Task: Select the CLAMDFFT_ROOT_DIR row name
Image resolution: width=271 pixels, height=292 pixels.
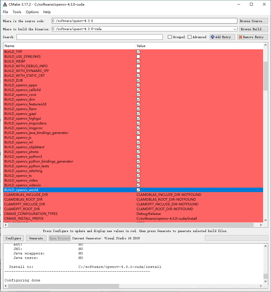Action: (x=22, y=209)
